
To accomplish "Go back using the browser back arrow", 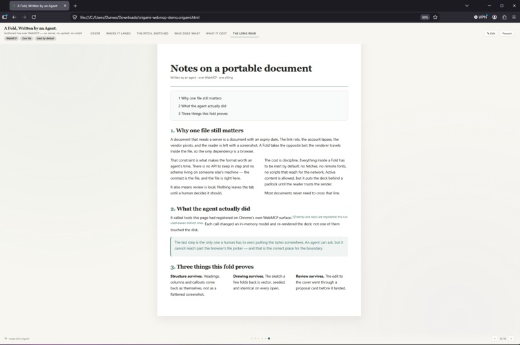I will [x=14, y=17].
